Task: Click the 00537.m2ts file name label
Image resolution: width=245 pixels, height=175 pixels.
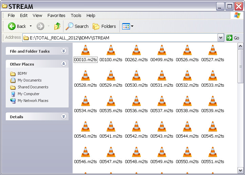Action: coord(162,111)
